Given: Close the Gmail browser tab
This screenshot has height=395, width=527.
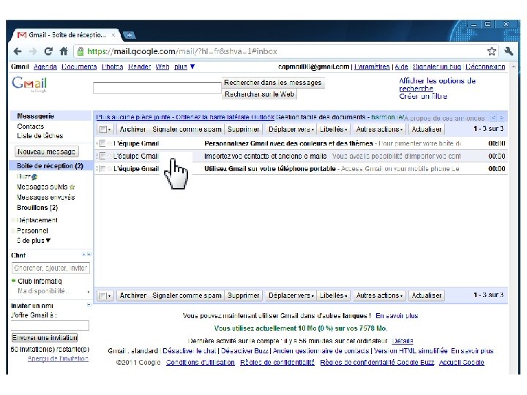Looking at the screenshot, I should click(x=113, y=35).
